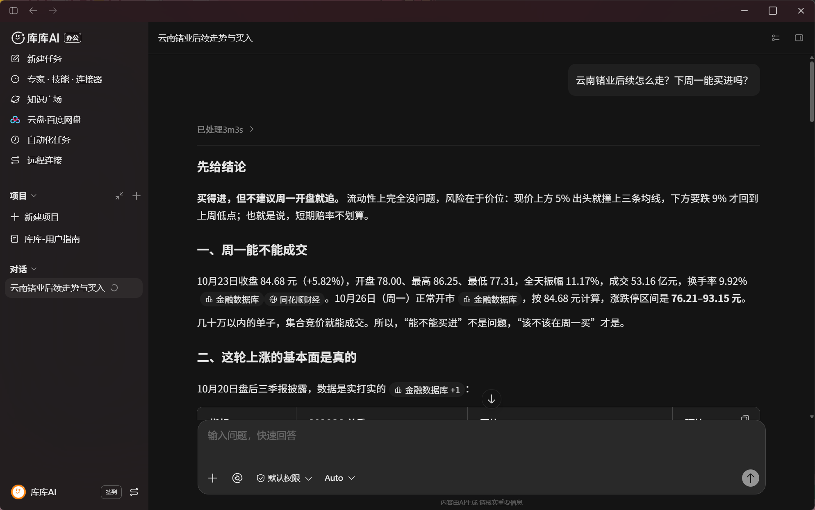Open the 同花顺财经 source citation
Viewport: 815px width, 510px height.
295,299
